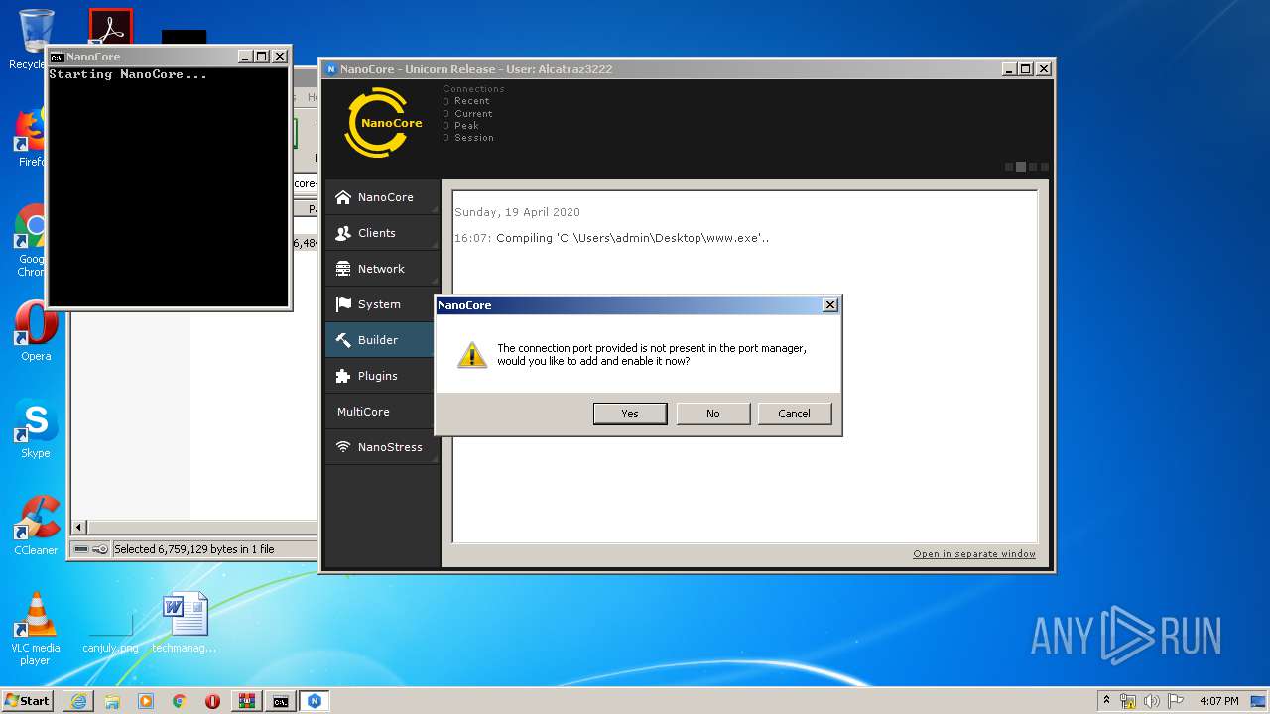Viewport: 1270px width, 714px height.
Task: Open the NanoStress sidebar tab
Action: point(383,447)
